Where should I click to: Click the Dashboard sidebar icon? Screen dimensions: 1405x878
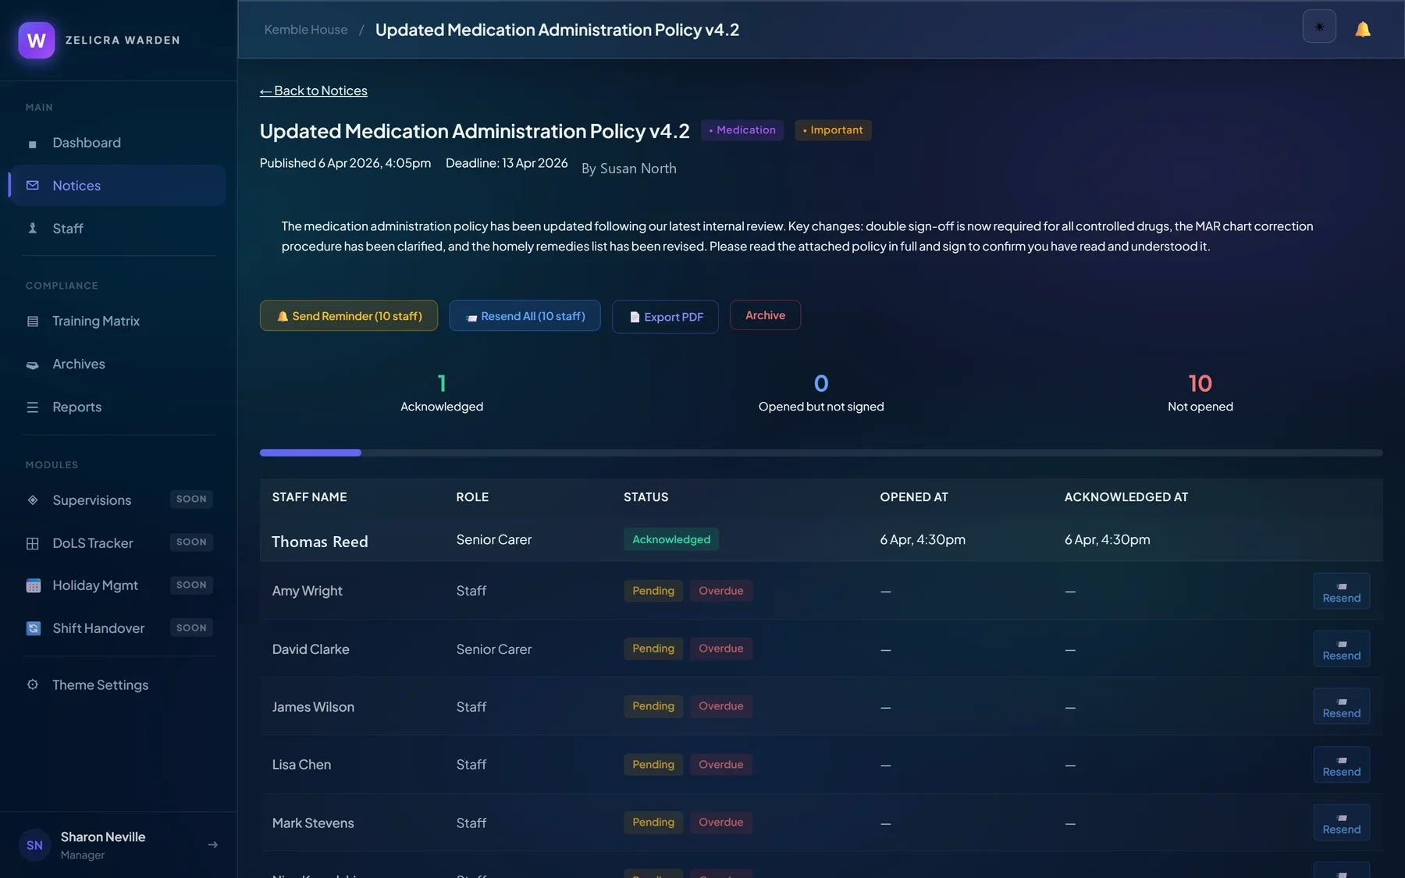tap(32, 144)
